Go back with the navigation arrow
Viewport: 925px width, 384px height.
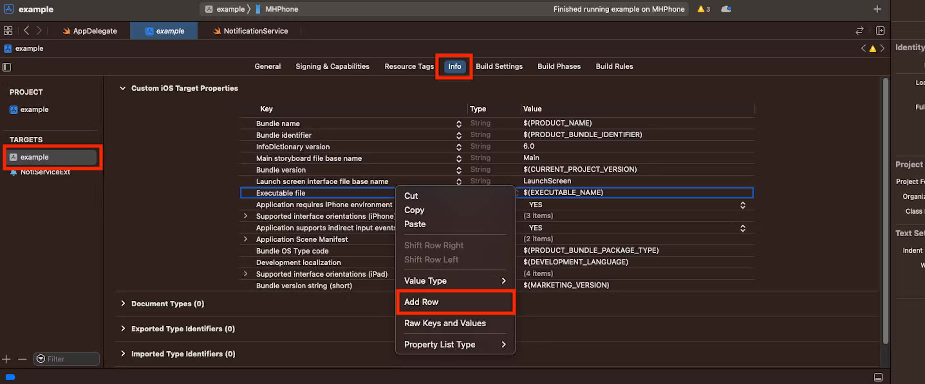tap(26, 31)
